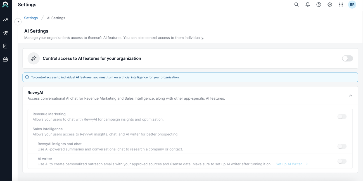Click the AI writer label

[45, 159]
